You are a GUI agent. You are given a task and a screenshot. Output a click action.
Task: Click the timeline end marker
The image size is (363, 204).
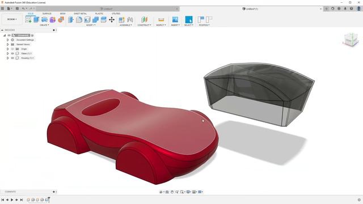pyautogui.click(x=49, y=199)
